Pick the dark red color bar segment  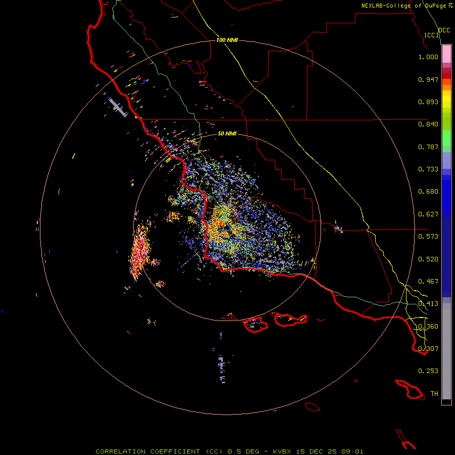(x=446, y=76)
